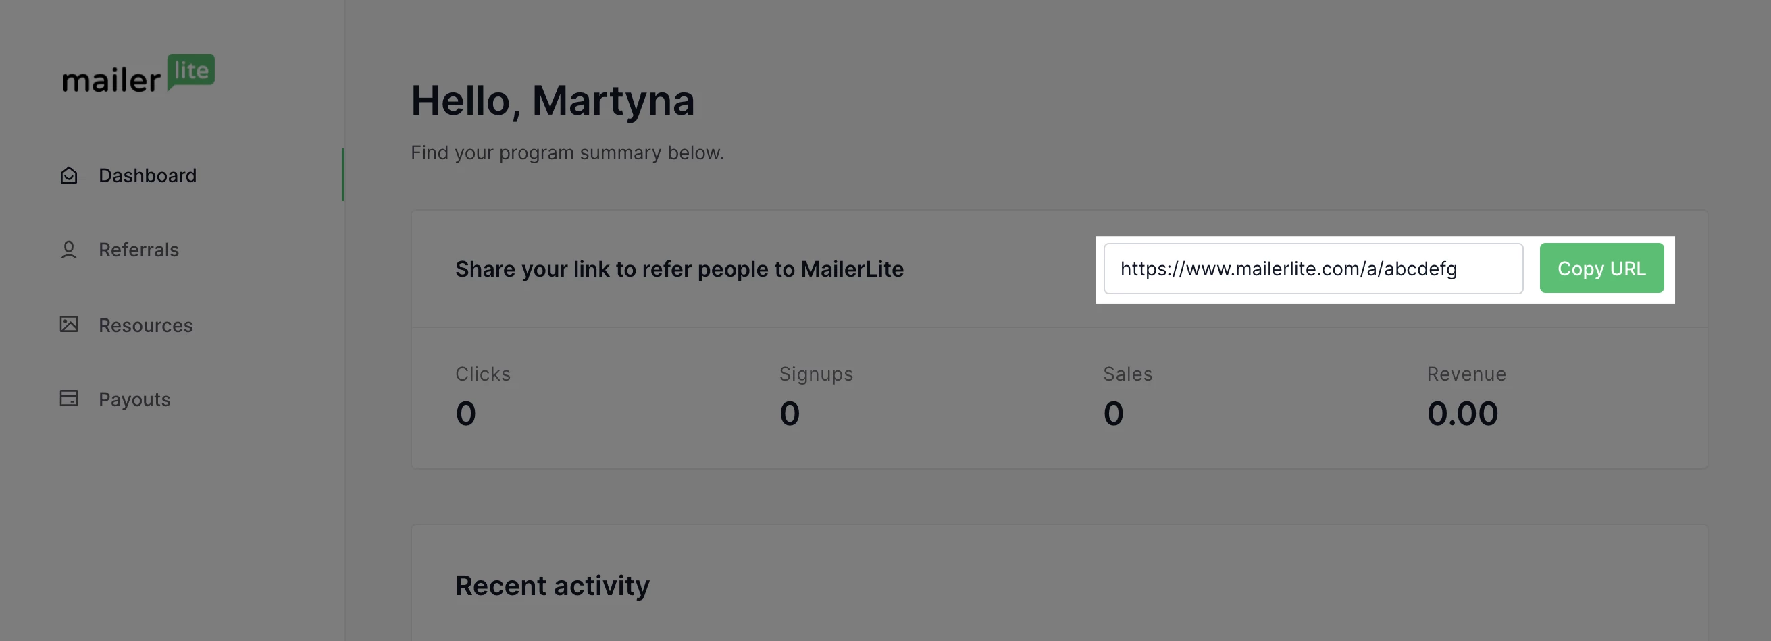Click the Sales count value
Image resolution: width=1771 pixels, height=641 pixels.
point(1113,414)
